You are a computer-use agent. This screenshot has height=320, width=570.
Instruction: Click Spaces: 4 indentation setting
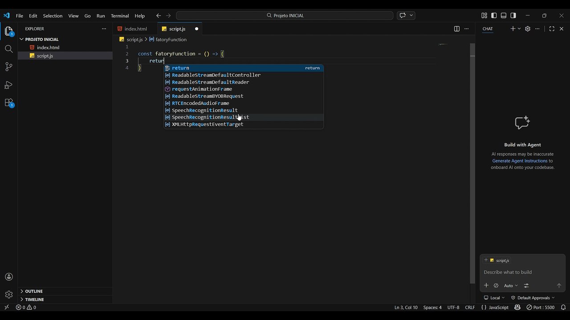click(432, 307)
